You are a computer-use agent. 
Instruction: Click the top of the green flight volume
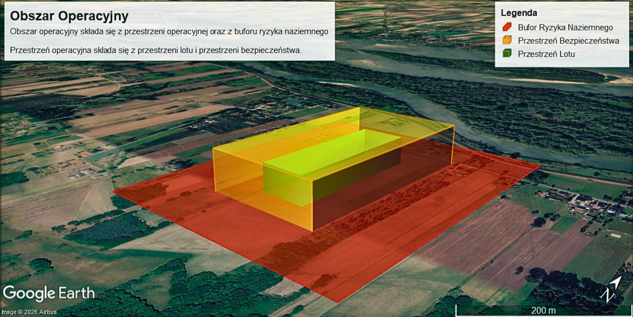coord(332,152)
